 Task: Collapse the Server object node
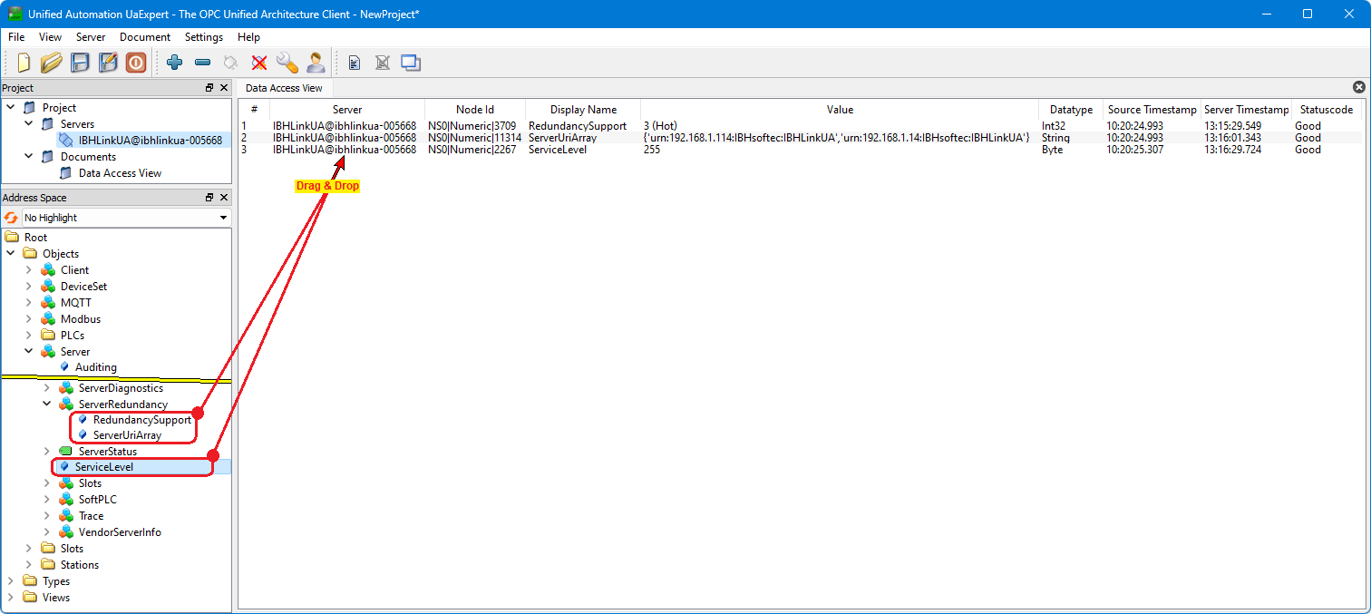[x=28, y=352]
